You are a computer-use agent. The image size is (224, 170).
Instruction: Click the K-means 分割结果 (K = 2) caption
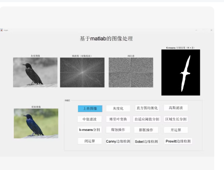coord(180,48)
